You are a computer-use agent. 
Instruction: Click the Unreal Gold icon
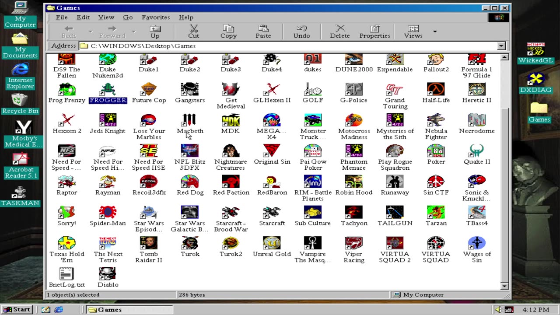pos(272,243)
